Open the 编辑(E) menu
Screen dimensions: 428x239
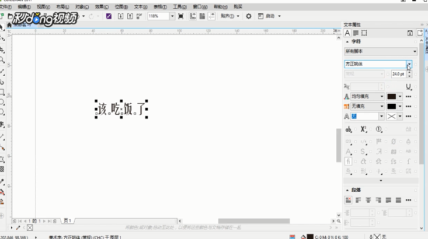[24, 6]
